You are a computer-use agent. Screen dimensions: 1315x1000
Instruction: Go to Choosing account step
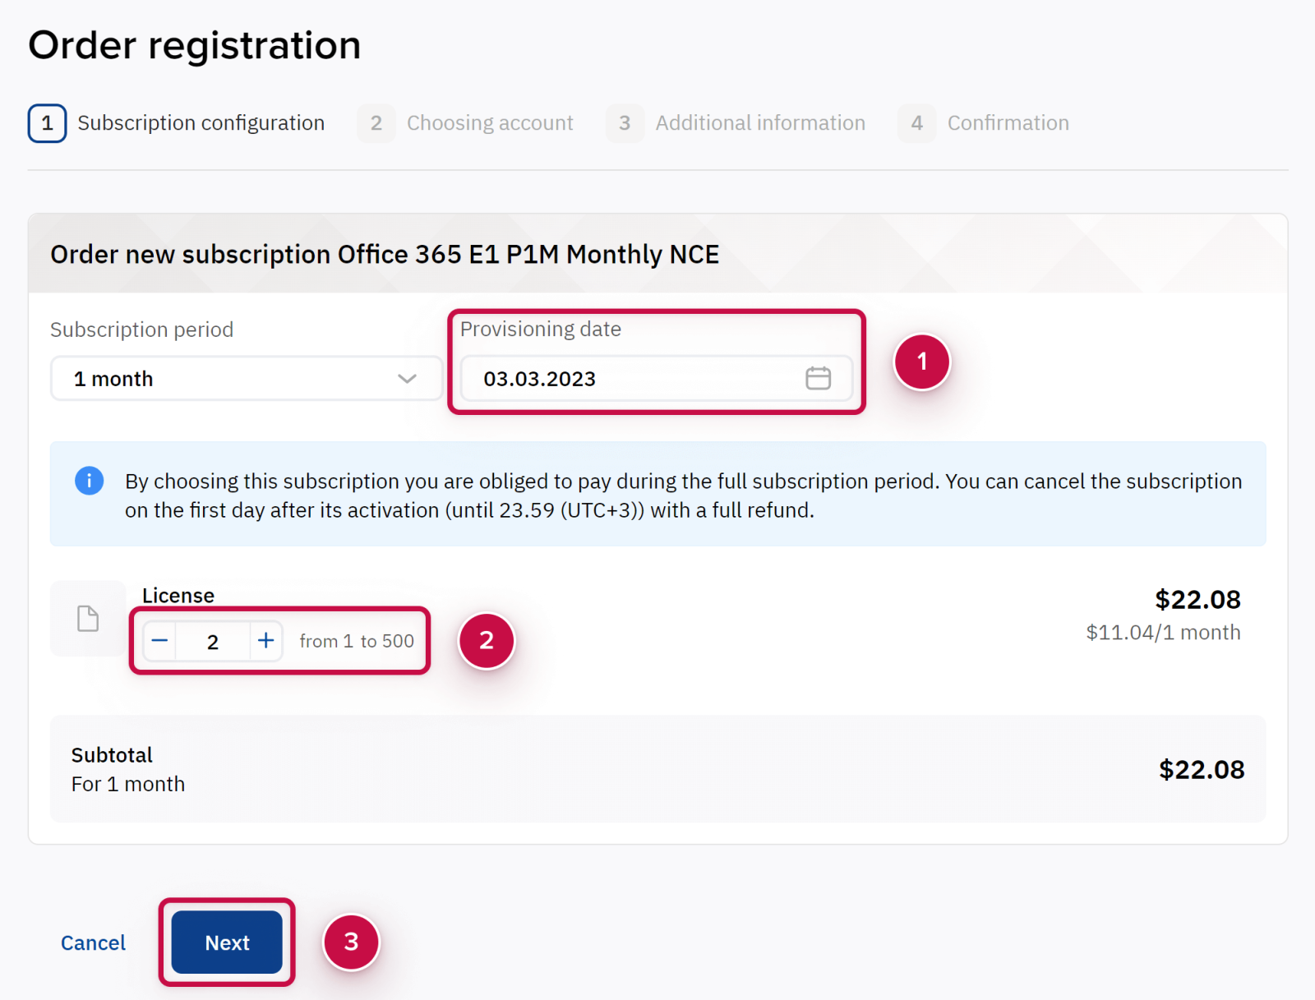pyautogui.click(x=490, y=123)
